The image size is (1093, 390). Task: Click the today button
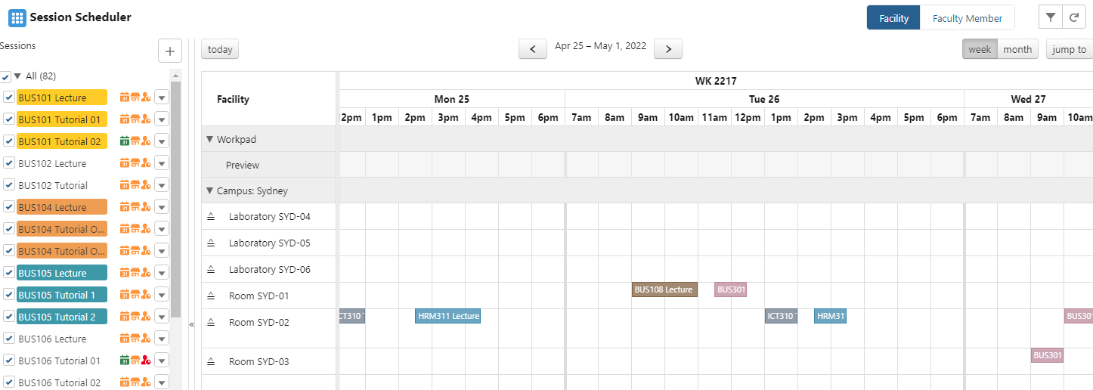[x=220, y=49]
